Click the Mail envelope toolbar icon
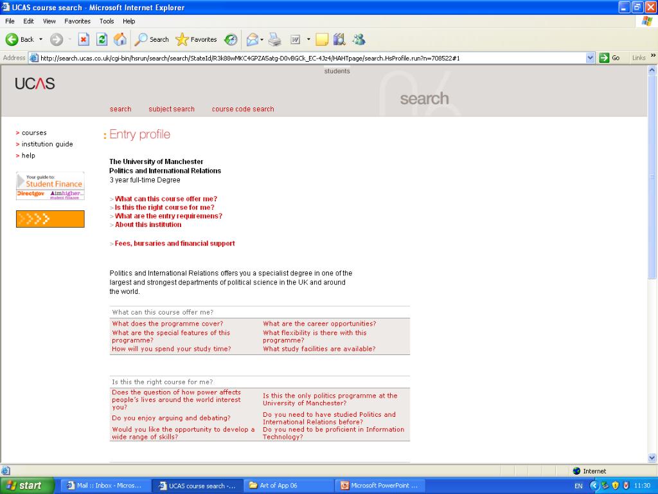 [x=252, y=39]
